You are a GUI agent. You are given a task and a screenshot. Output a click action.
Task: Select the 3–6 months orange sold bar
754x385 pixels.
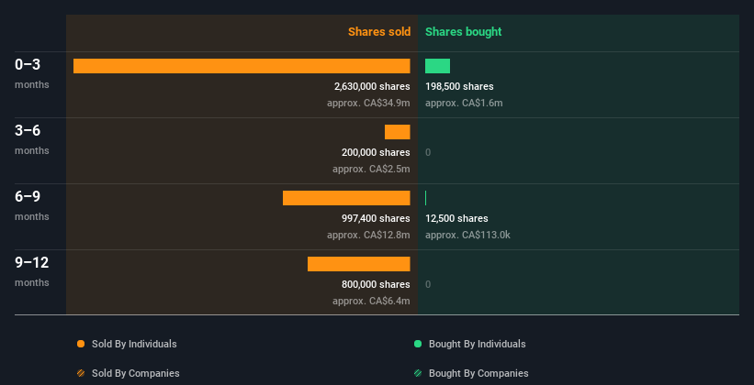[398, 132]
